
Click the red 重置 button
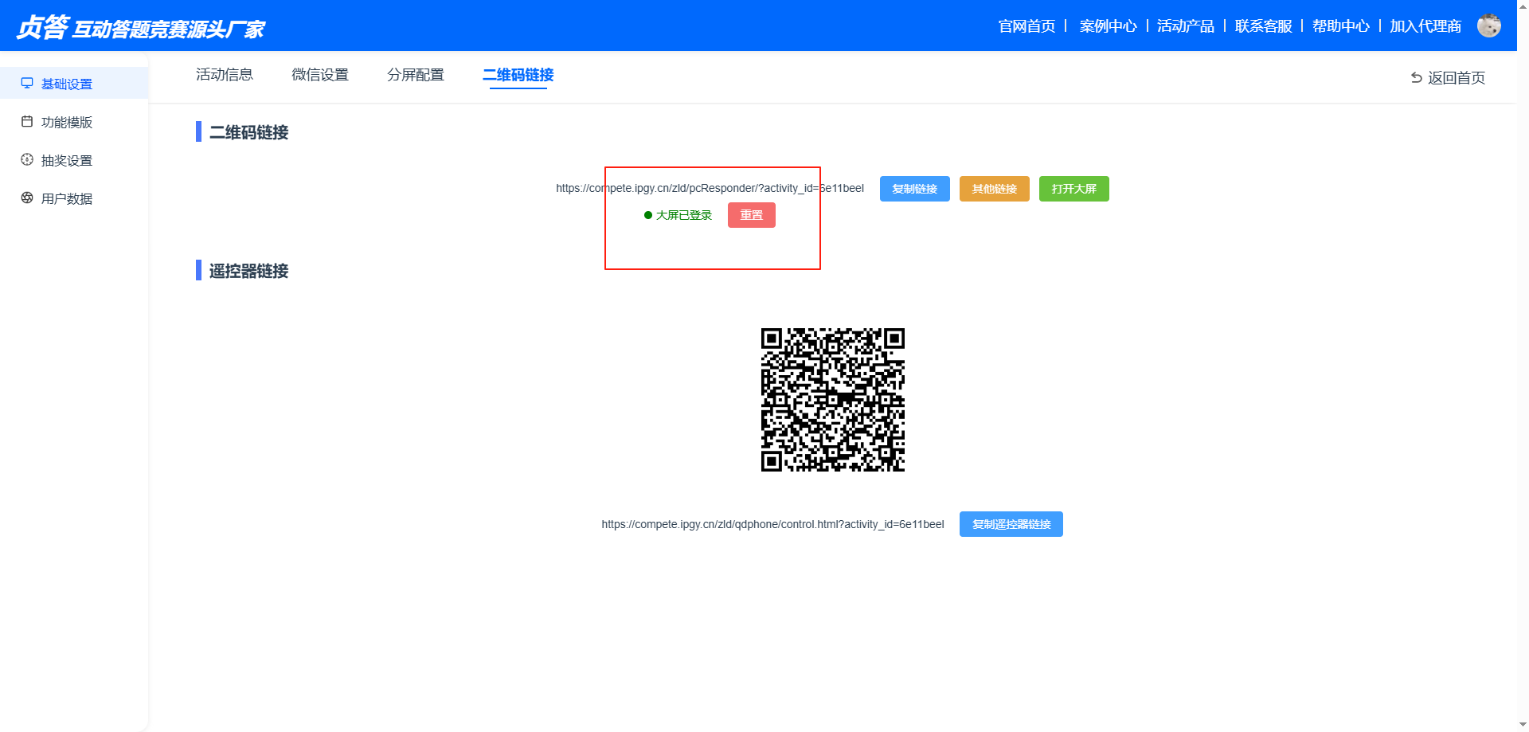click(752, 215)
